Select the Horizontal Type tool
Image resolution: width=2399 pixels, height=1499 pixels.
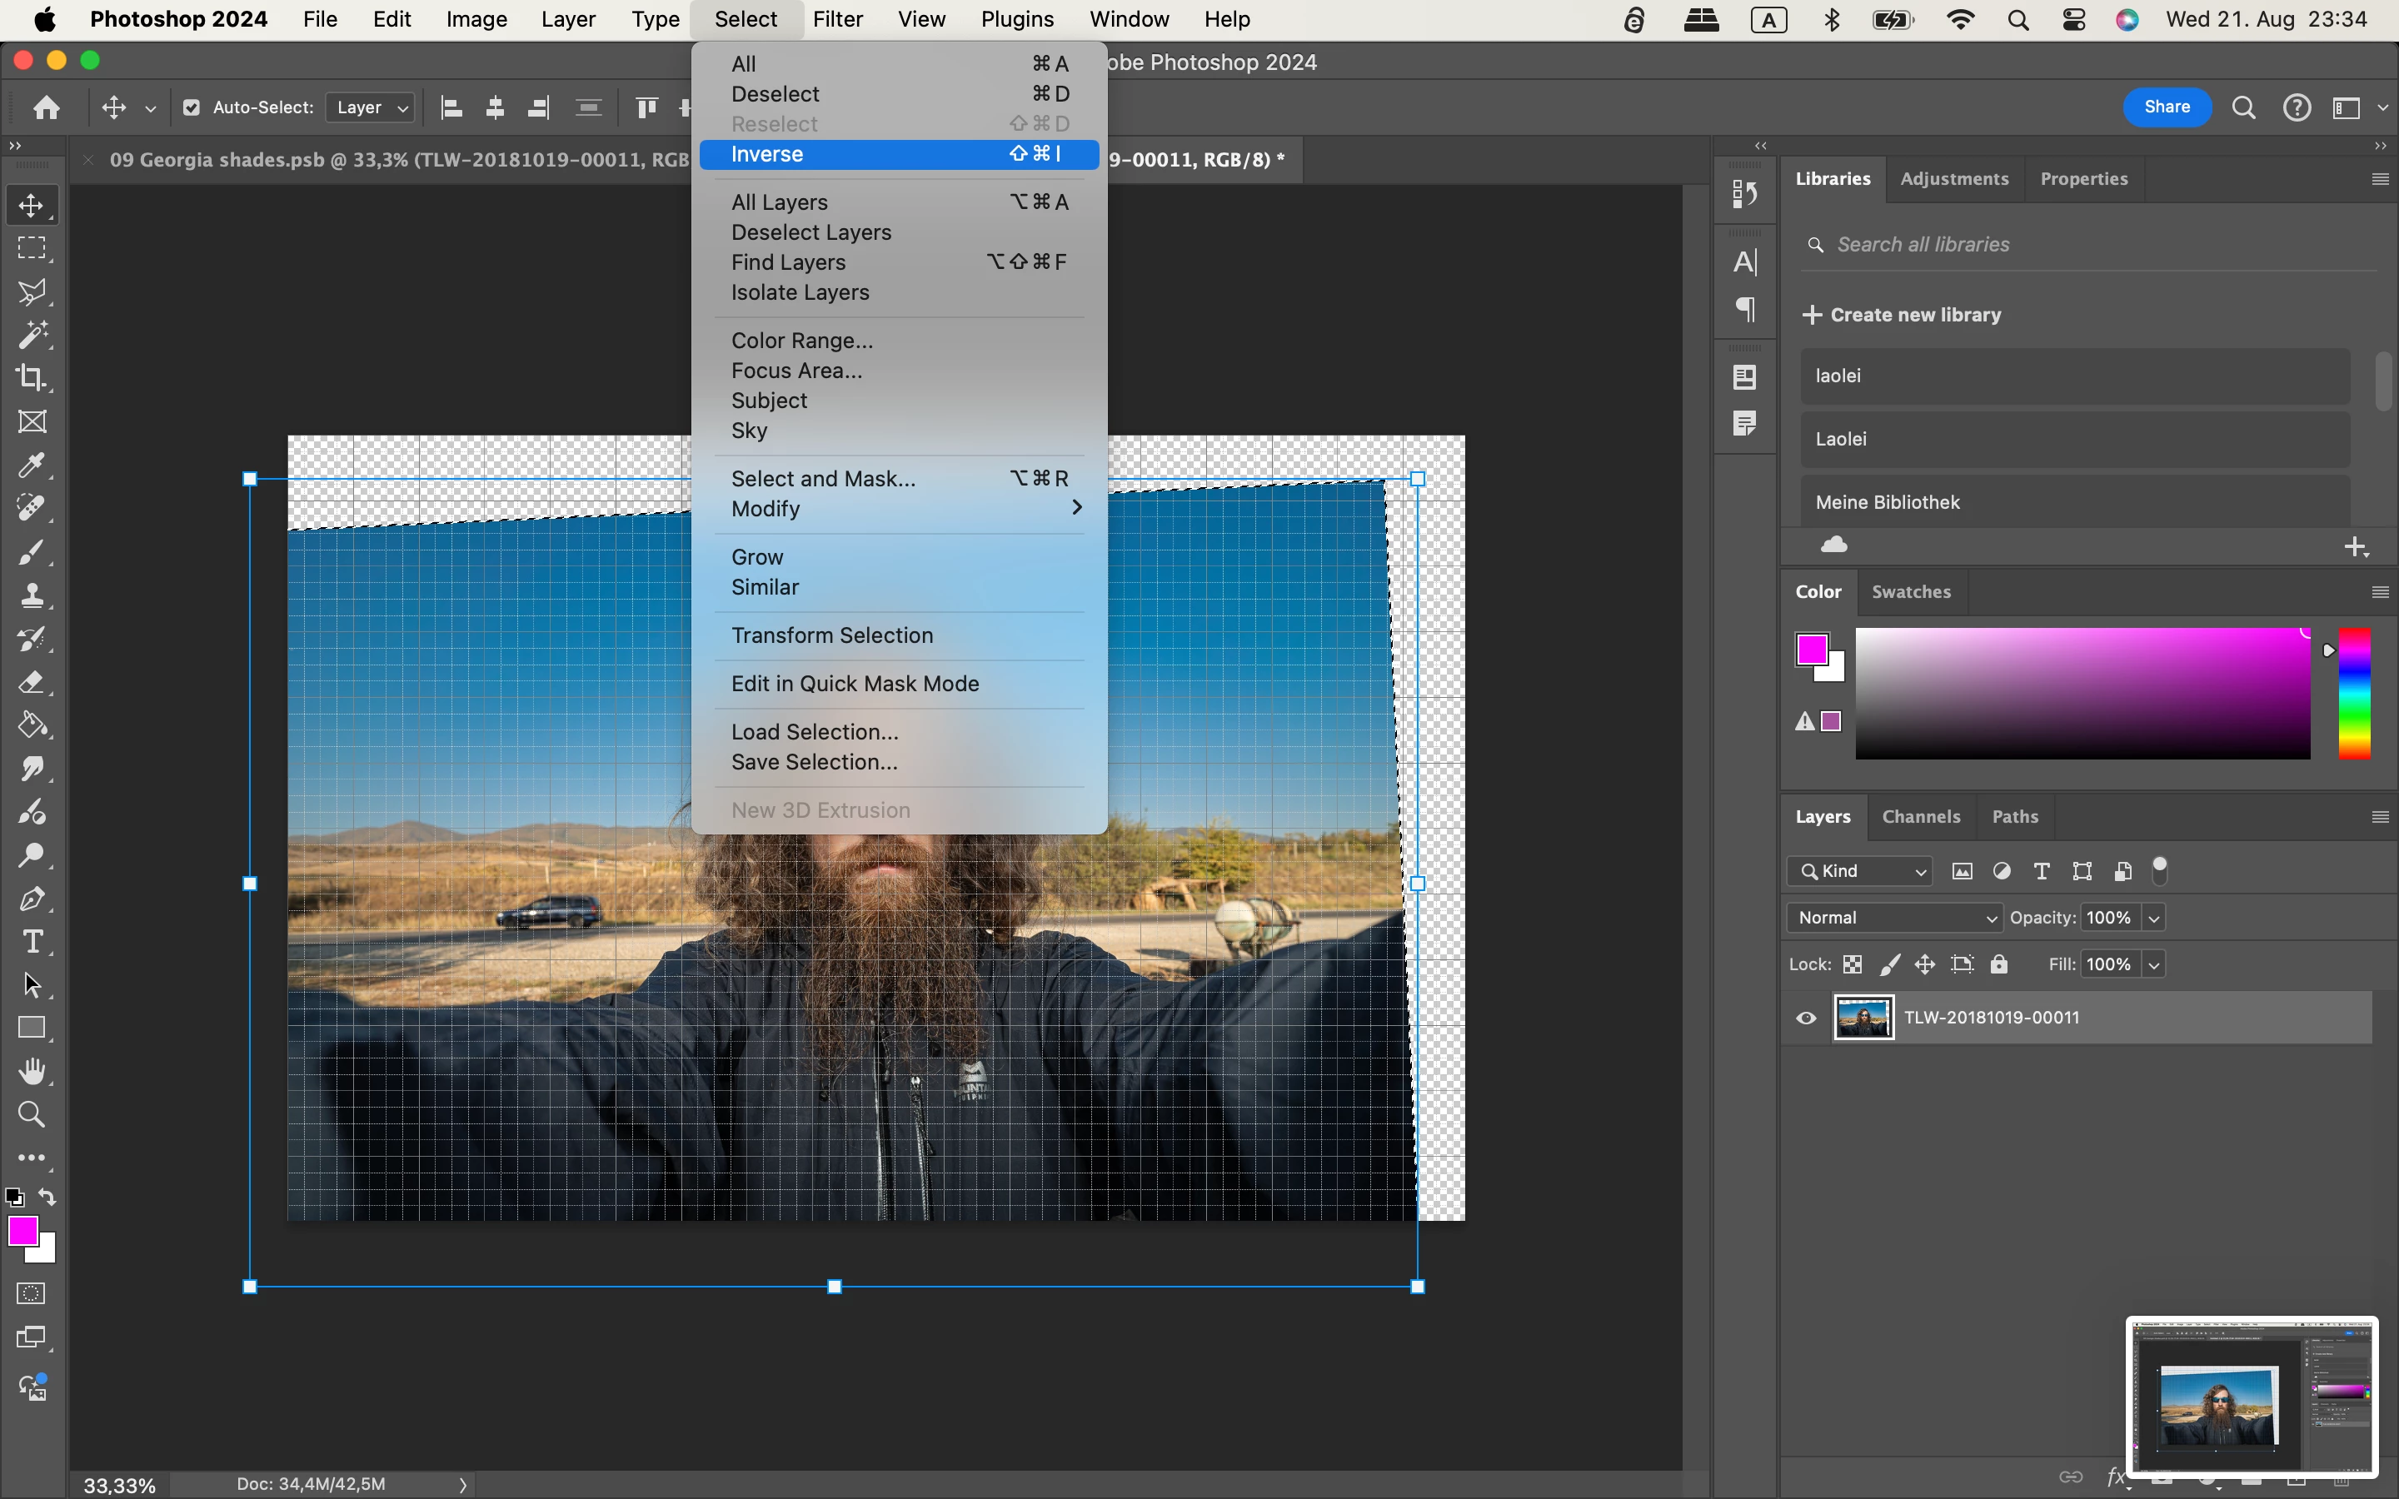32,941
